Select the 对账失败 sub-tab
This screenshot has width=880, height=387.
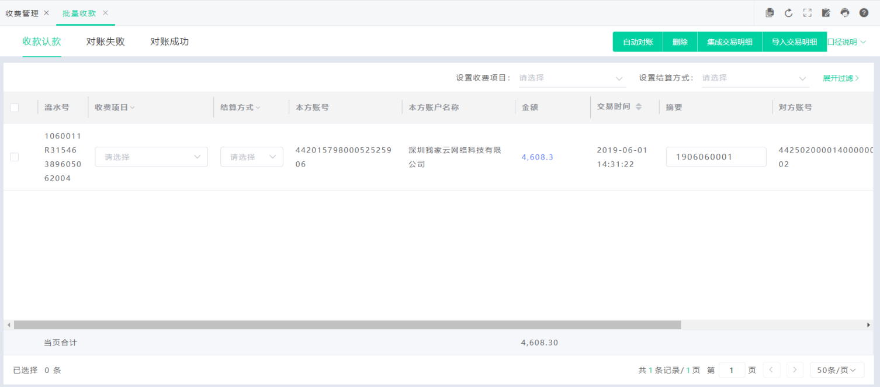tap(106, 42)
